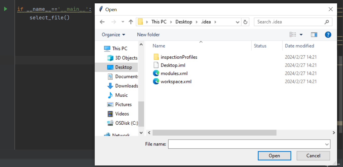The height and width of the screenshot is (167, 343).
Task: Open the view options dropdown arrow
Action: (301, 35)
